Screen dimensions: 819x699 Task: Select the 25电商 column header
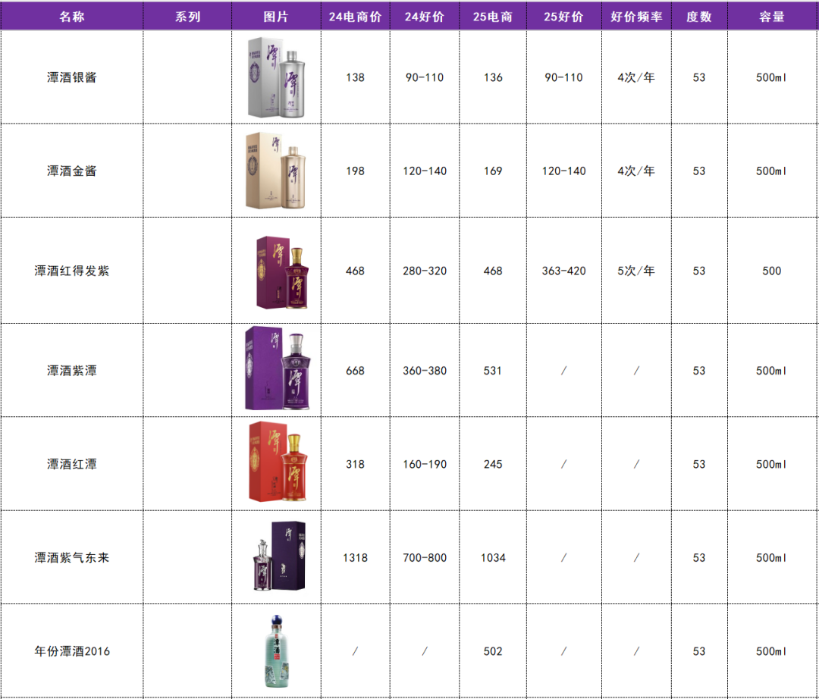point(493,17)
